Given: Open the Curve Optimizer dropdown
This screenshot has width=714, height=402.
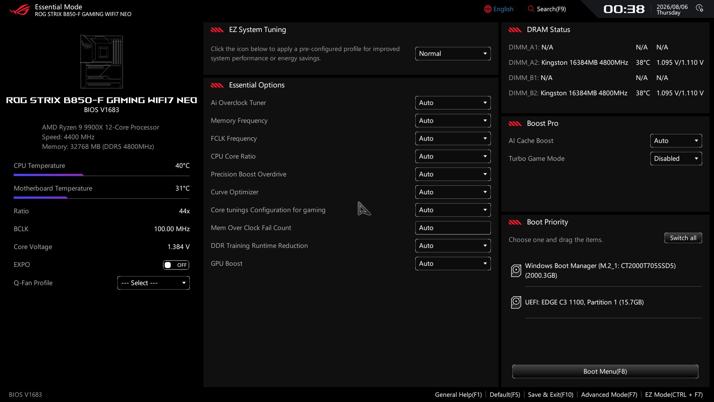Looking at the screenshot, I should 453,192.
